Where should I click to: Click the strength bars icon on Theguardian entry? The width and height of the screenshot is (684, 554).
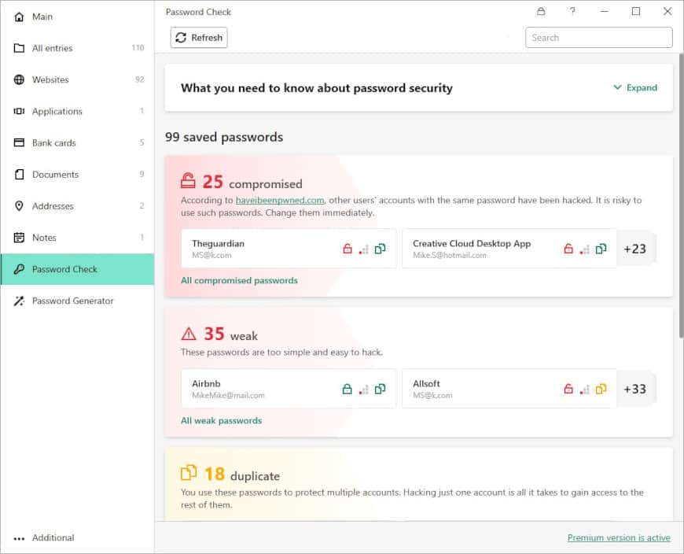(363, 249)
